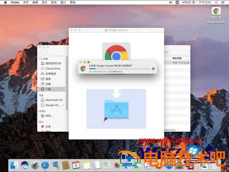This screenshot has width=229, height=172.
Task: Click the Finder sidebar vertical scrollbar
Action: 67,83
